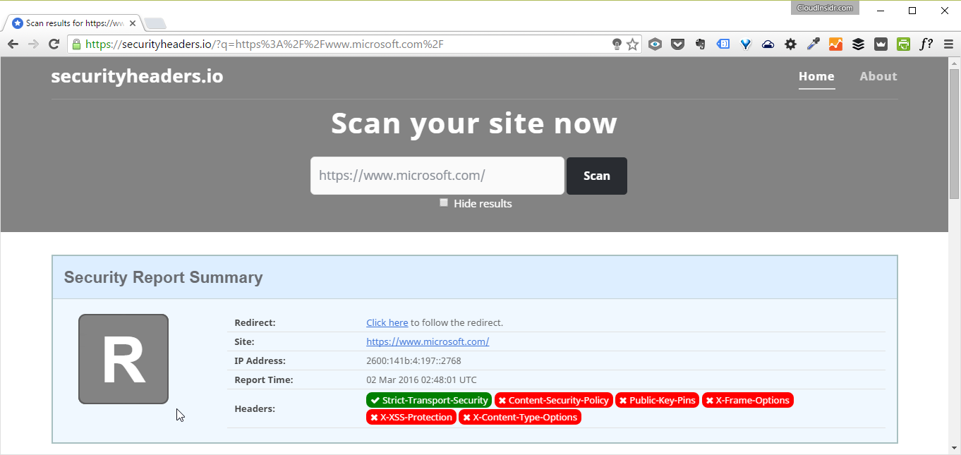
Task: Click the X-XSS-Protection red badge
Action: click(x=411, y=417)
